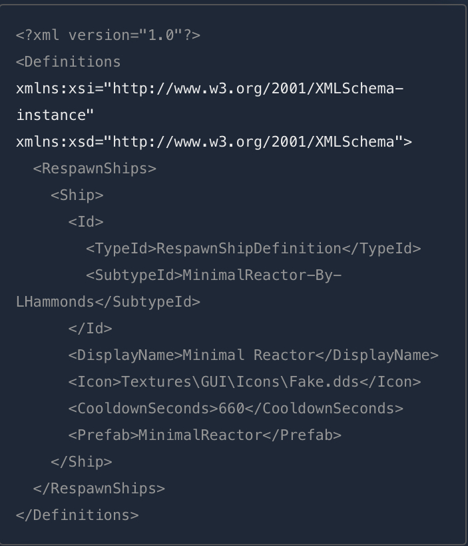Viewport: 468px width, 546px height.
Task: Click the Minimal Reactor DisplayName text
Action: pyautogui.click(x=248, y=355)
